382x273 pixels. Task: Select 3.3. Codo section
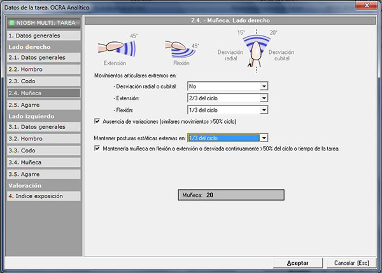click(43, 150)
